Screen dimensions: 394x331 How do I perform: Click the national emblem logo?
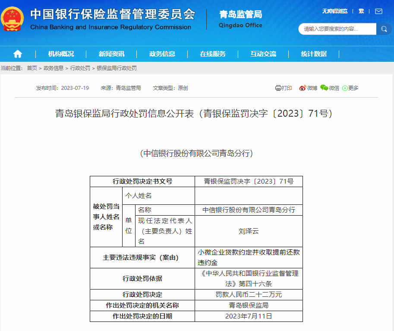pyautogui.click(x=13, y=19)
